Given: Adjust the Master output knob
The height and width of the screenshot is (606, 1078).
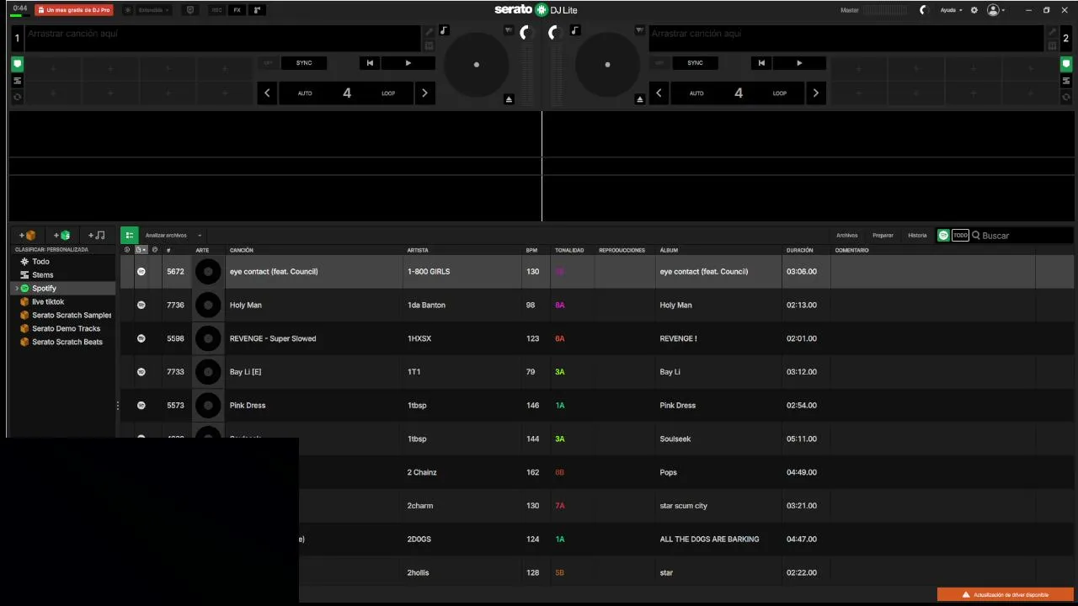Looking at the screenshot, I should [x=923, y=10].
